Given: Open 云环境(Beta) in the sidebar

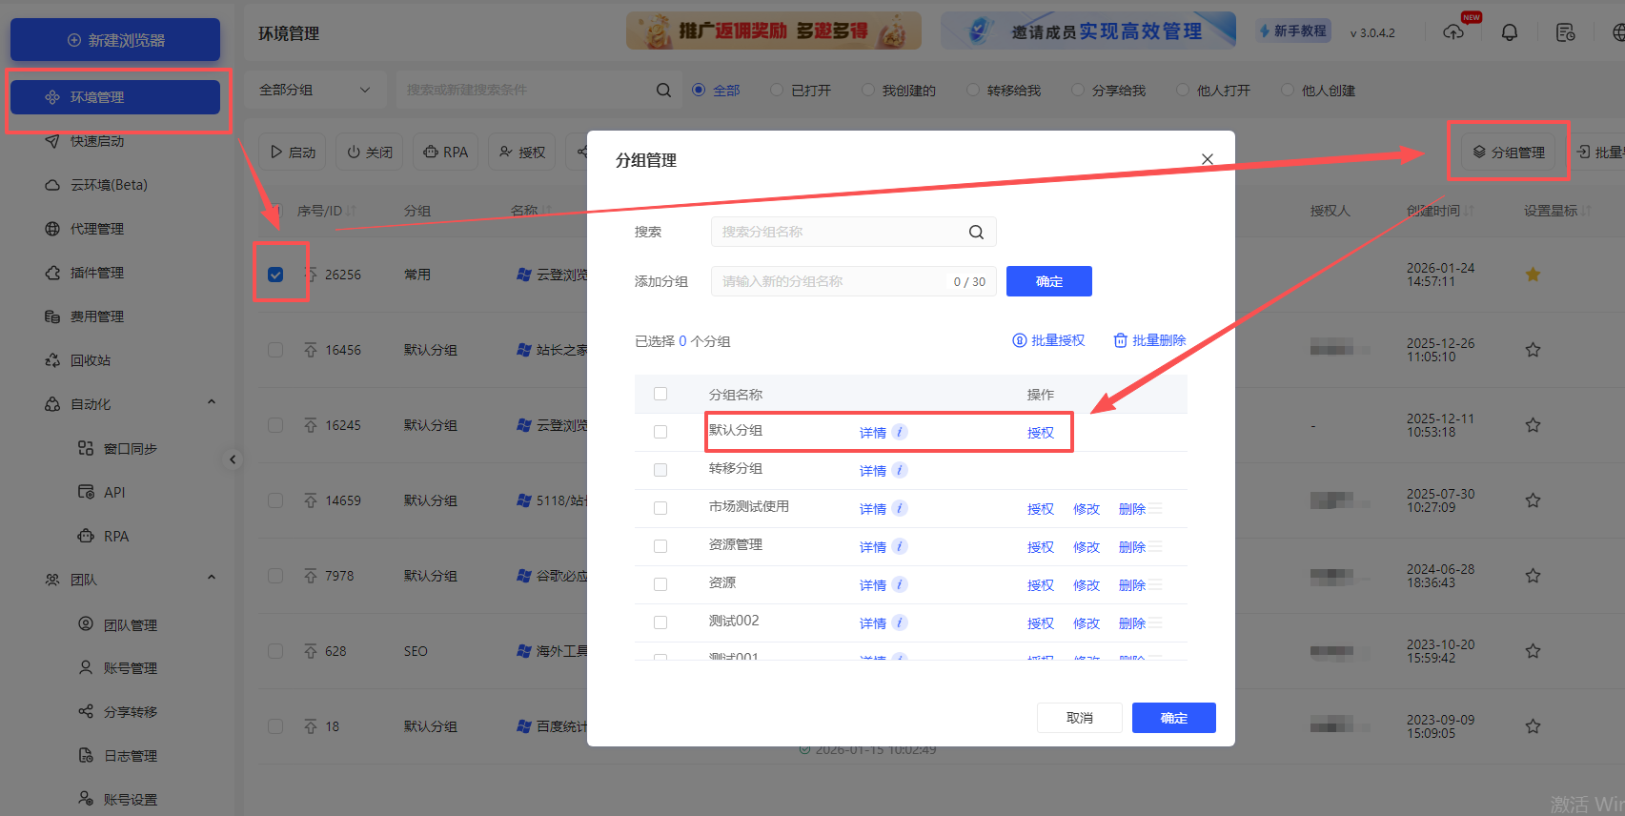Looking at the screenshot, I should (x=109, y=185).
